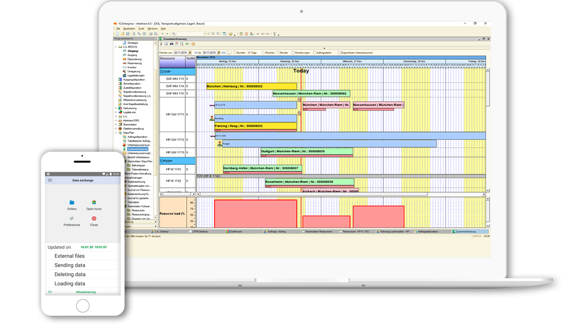588x331 pixels.
Task: Expand the Stammdaten tree node
Action: point(116,125)
